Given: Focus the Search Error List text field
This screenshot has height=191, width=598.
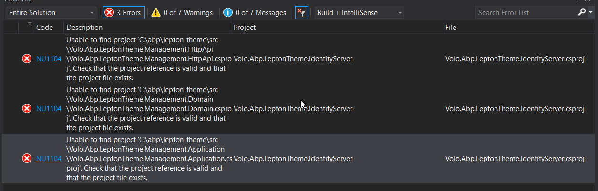Looking at the screenshot, I should click(x=525, y=13).
